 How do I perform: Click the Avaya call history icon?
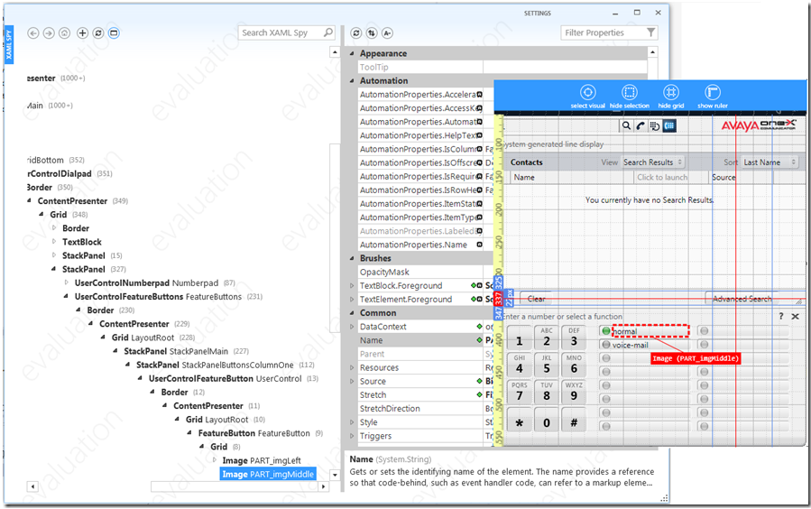pyautogui.click(x=655, y=125)
